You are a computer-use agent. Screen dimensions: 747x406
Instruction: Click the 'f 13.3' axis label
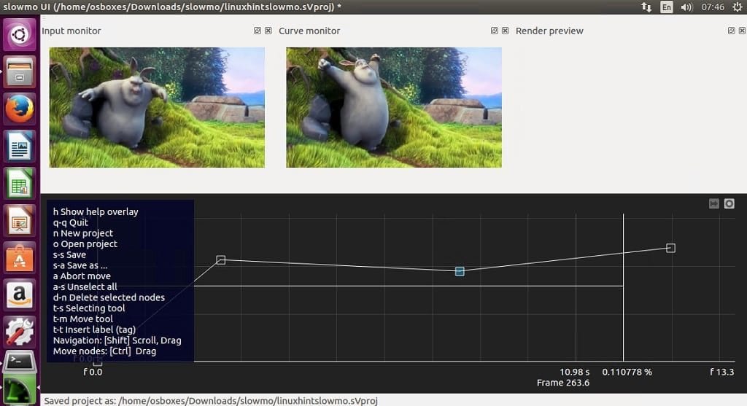pos(721,372)
